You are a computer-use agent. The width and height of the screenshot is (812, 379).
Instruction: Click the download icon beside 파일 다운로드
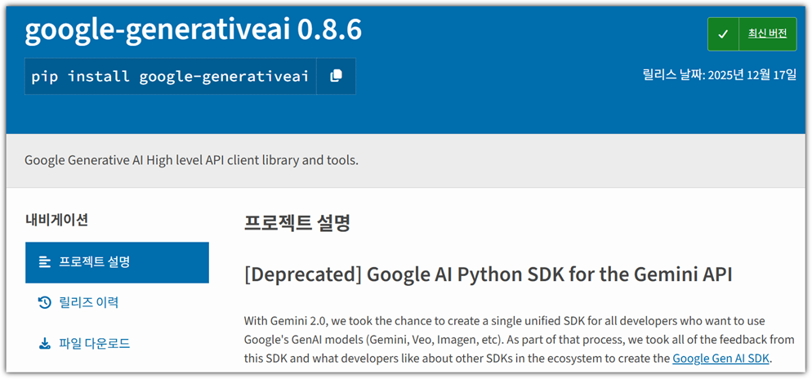point(45,343)
